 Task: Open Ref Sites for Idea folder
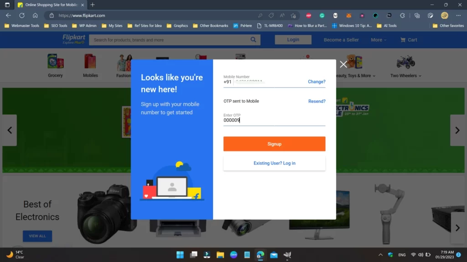(x=145, y=25)
